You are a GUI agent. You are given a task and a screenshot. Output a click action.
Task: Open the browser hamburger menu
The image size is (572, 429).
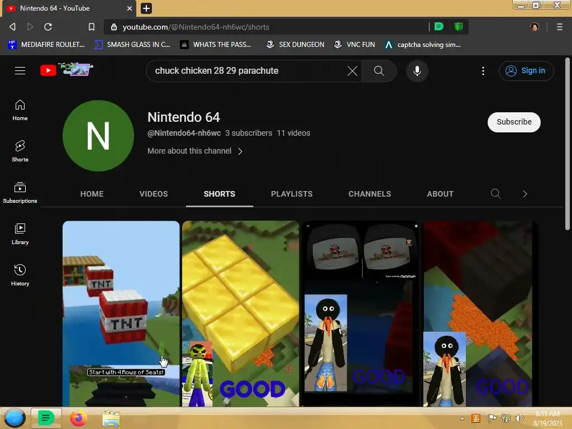pyautogui.click(x=560, y=27)
